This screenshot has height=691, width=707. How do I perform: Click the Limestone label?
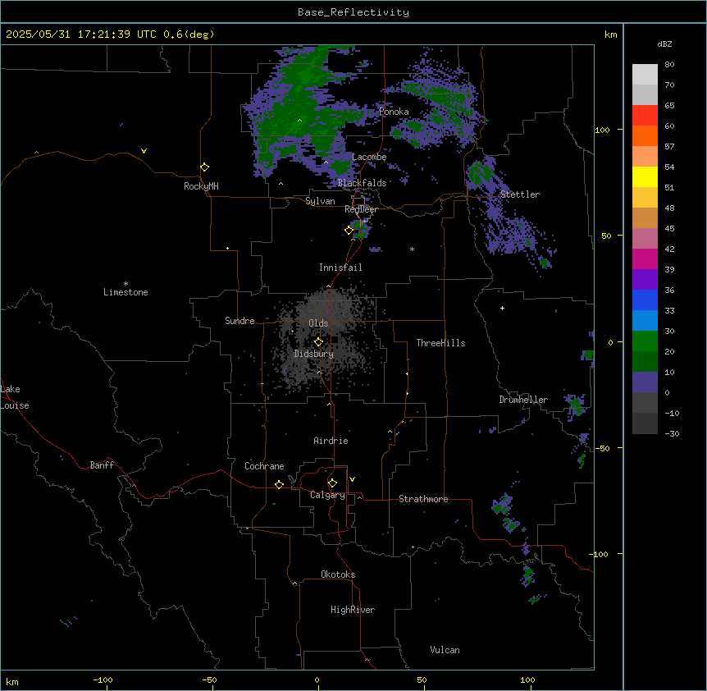pyautogui.click(x=125, y=292)
